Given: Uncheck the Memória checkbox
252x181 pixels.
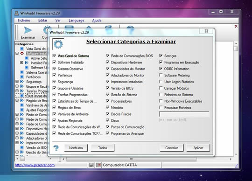Looking at the screenshot, I should (107, 107).
